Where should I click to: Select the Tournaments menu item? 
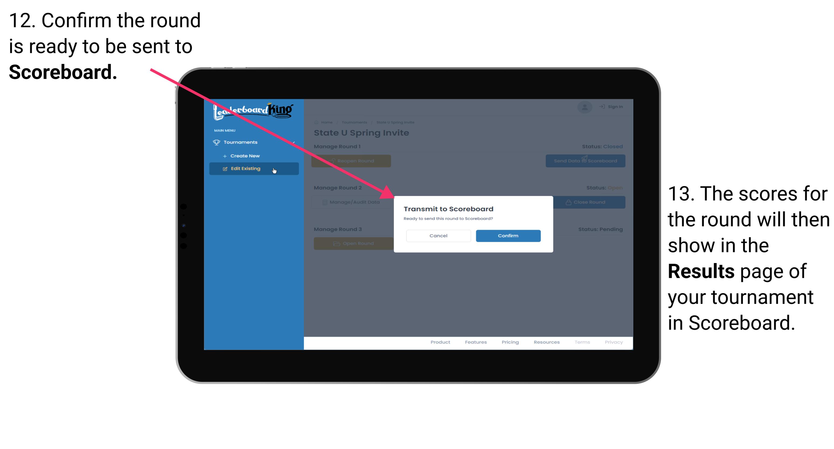242,142
